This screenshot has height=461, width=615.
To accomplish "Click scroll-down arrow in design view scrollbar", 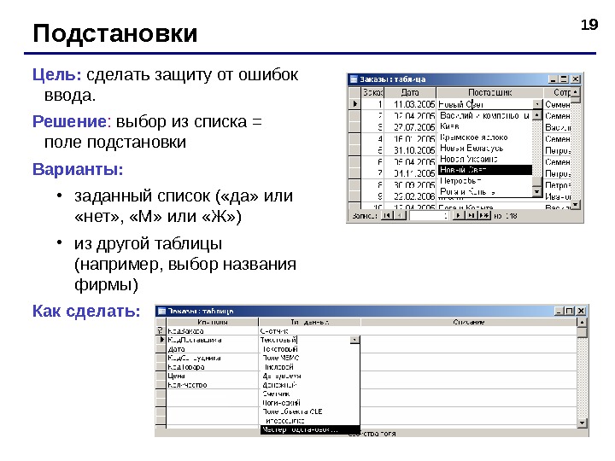I will [582, 423].
